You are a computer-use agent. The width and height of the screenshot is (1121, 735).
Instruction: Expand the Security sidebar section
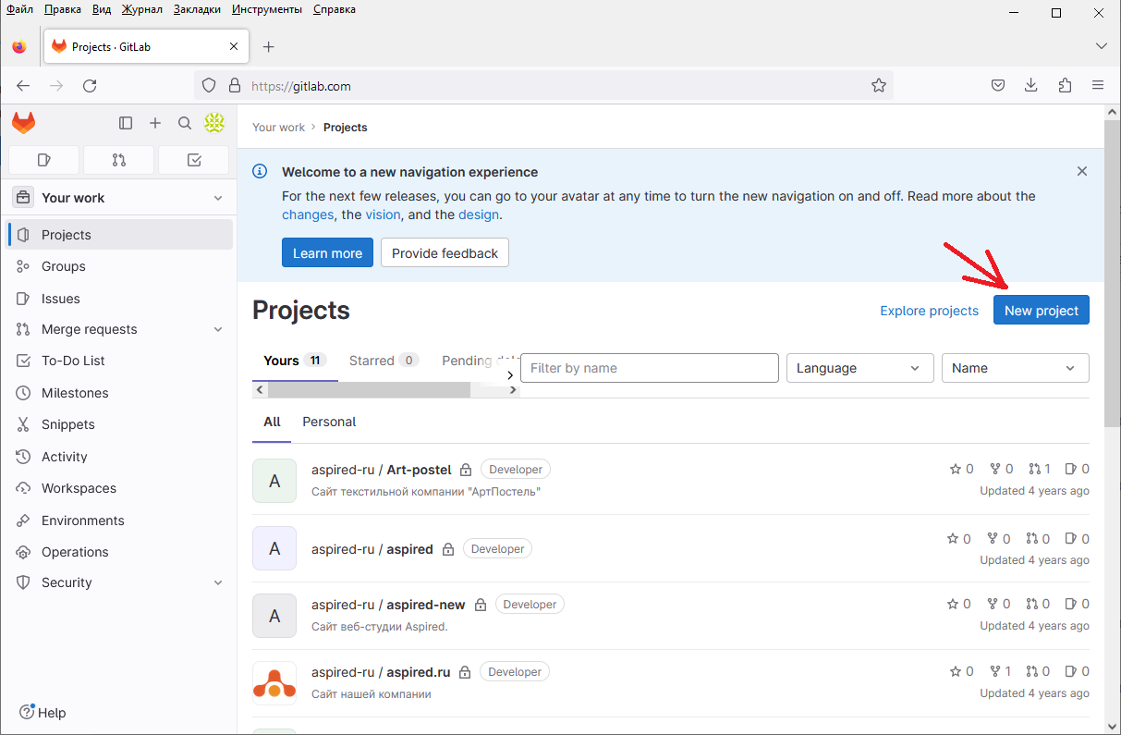pos(218,583)
